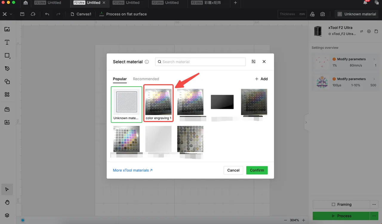
Task: Open the Process button more-options dropdown
Action: pos(374,216)
